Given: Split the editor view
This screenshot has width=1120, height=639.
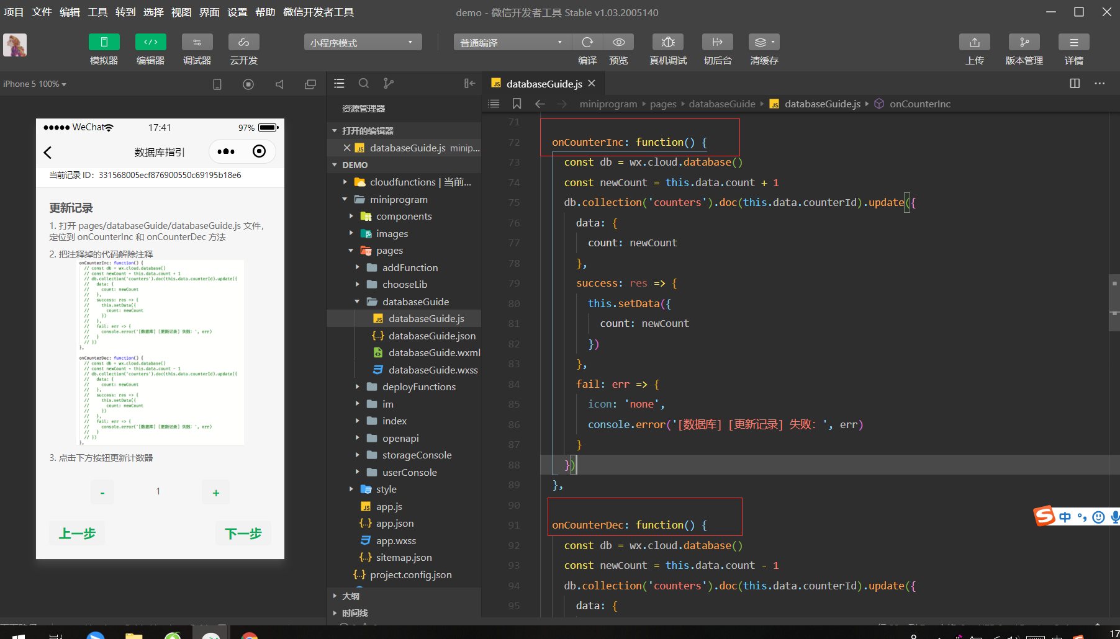Looking at the screenshot, I should point(1075,84).
